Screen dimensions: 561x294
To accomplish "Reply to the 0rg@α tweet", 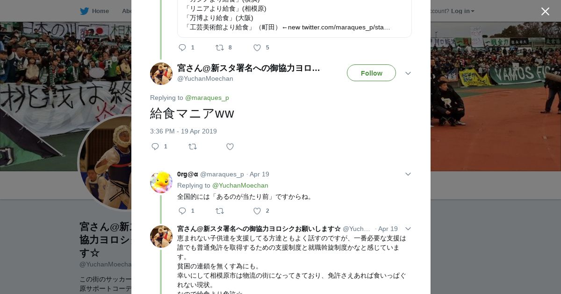I will 182,211.
